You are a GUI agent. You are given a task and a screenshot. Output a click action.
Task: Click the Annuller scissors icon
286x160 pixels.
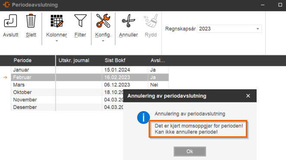click(128, 21)
